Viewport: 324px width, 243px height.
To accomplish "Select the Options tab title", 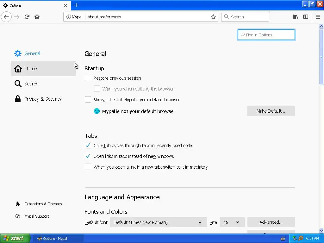I will click(x=16, y=5).
